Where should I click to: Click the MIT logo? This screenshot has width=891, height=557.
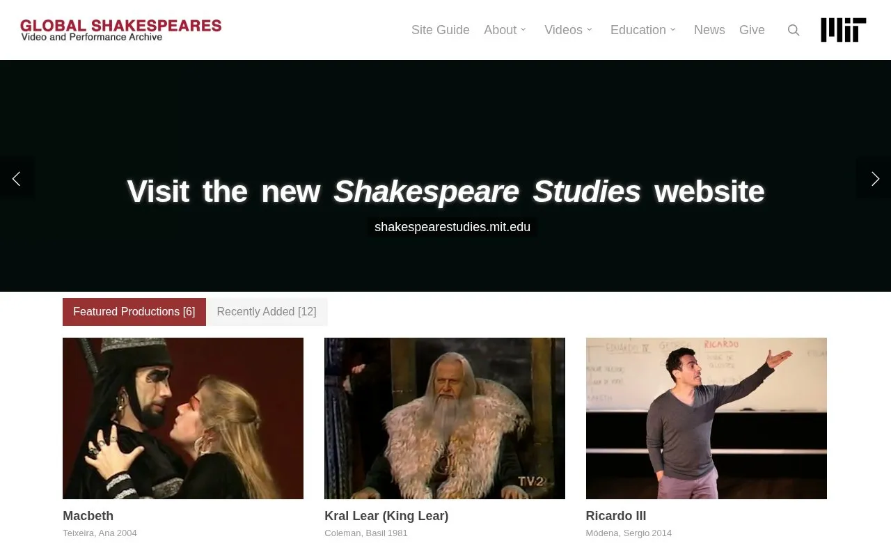pyautogui.click(x=844, y=30)
